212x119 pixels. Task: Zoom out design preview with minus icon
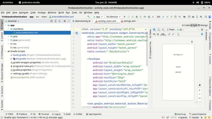click(x=199, y=94)
